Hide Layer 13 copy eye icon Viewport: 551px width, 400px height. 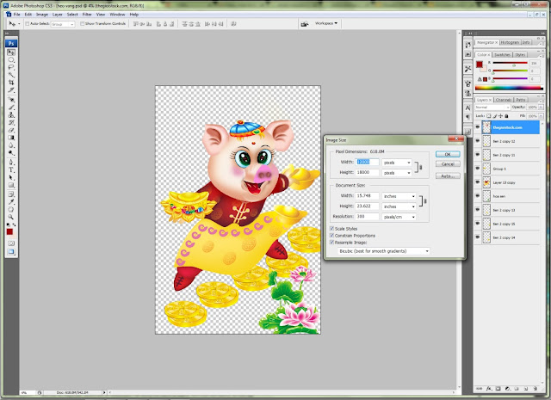coord(478,182)
